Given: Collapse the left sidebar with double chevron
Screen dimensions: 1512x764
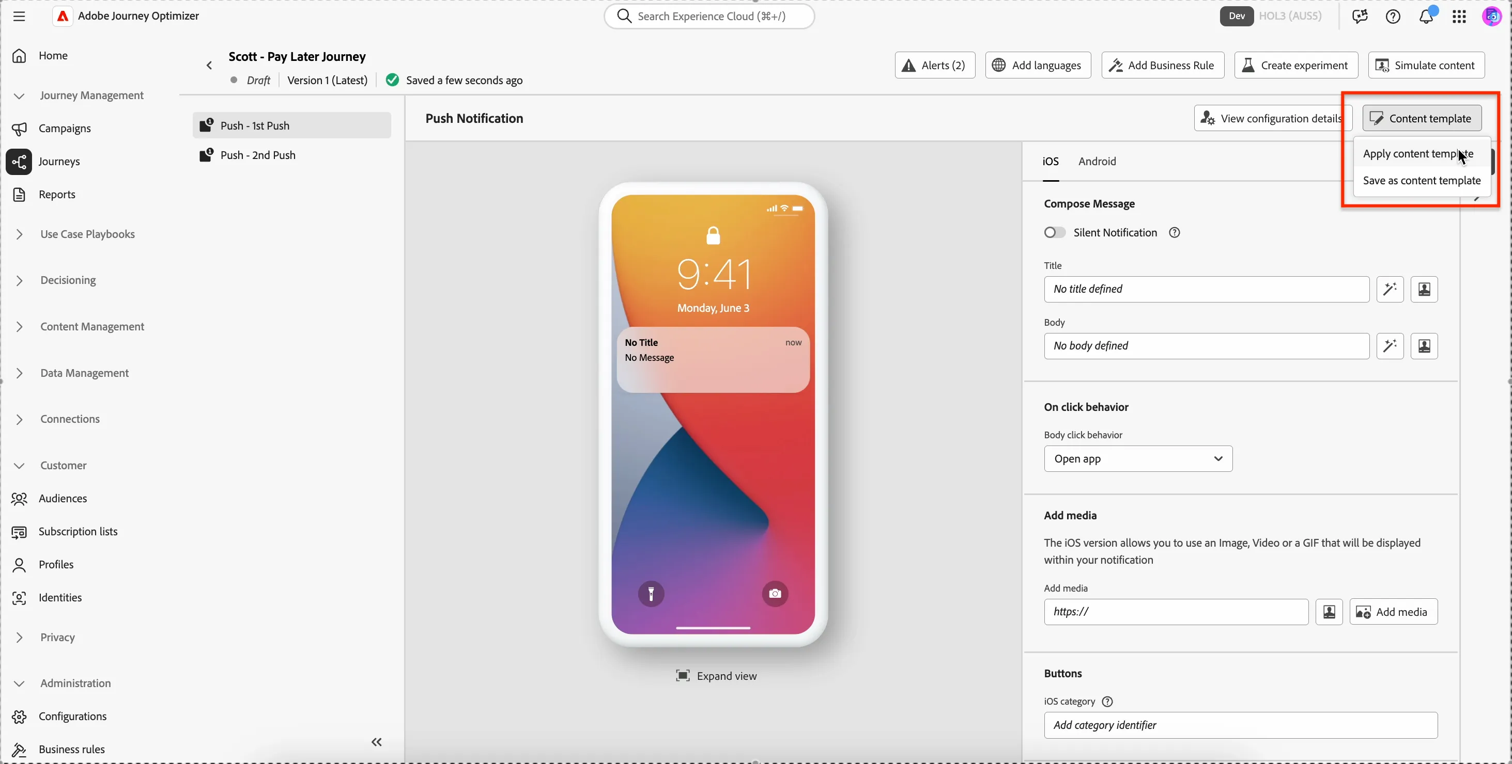Looking at the screenshot, I should 377,742.
